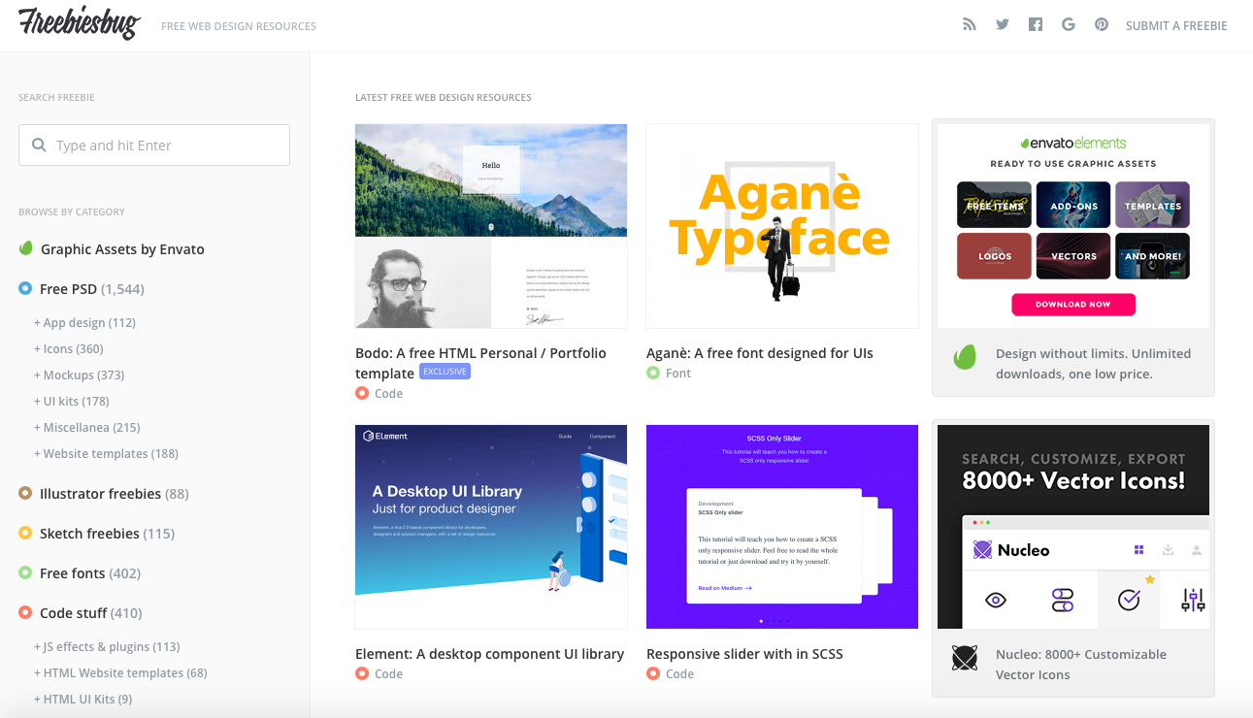Open the Element desktop component UI library title
Image resolution: width=1253 pixels, height=718 pixels.
pos(489,654)
